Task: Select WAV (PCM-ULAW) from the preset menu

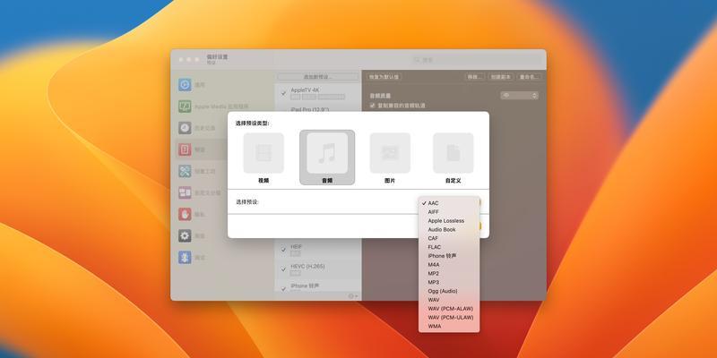Action: 449,318
